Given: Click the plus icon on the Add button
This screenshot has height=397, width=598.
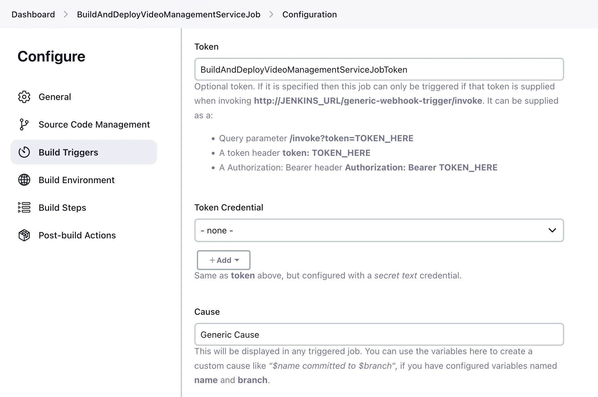Looking at the screenshot, I should pos(212,260).
